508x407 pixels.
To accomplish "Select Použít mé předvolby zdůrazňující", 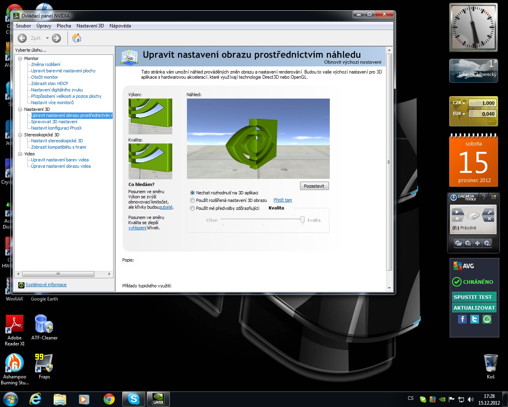I will click(192, 208).
